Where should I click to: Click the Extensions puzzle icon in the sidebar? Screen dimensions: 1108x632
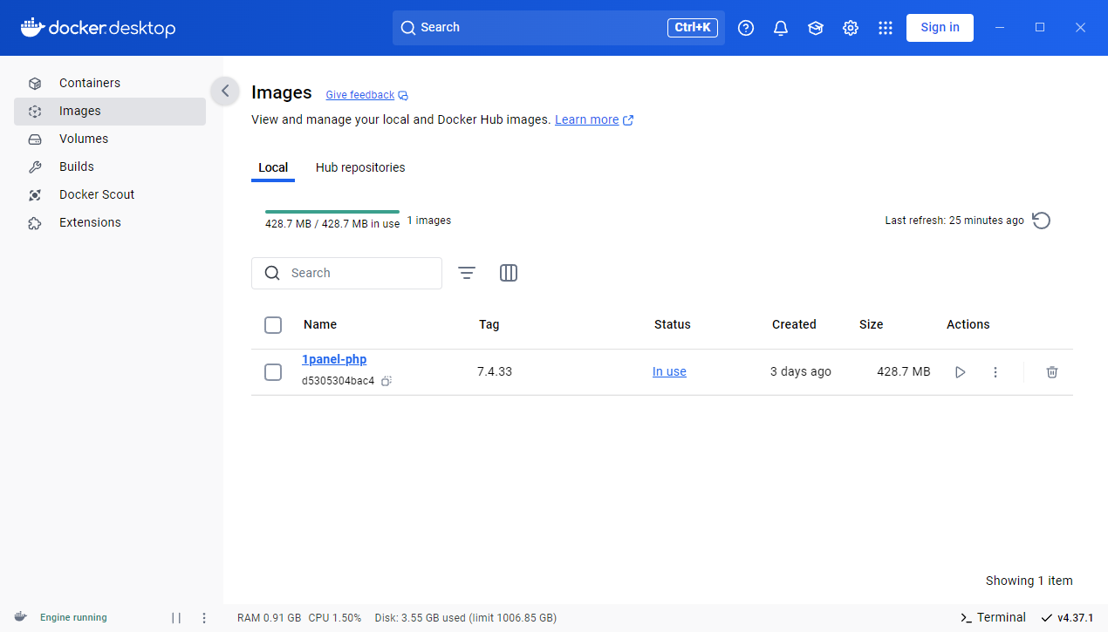[35, 223]
